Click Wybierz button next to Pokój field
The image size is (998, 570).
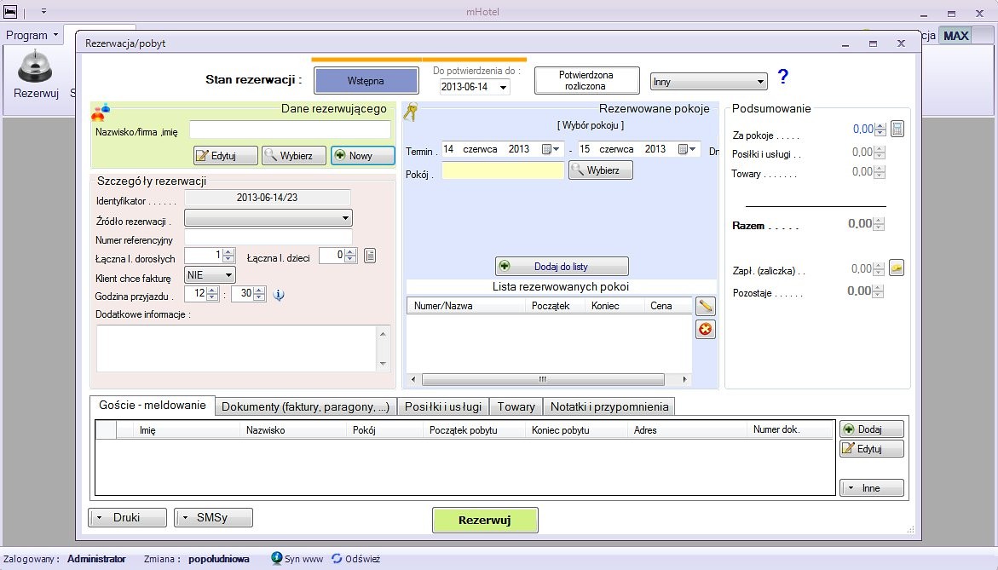click(x=600, y=170)
